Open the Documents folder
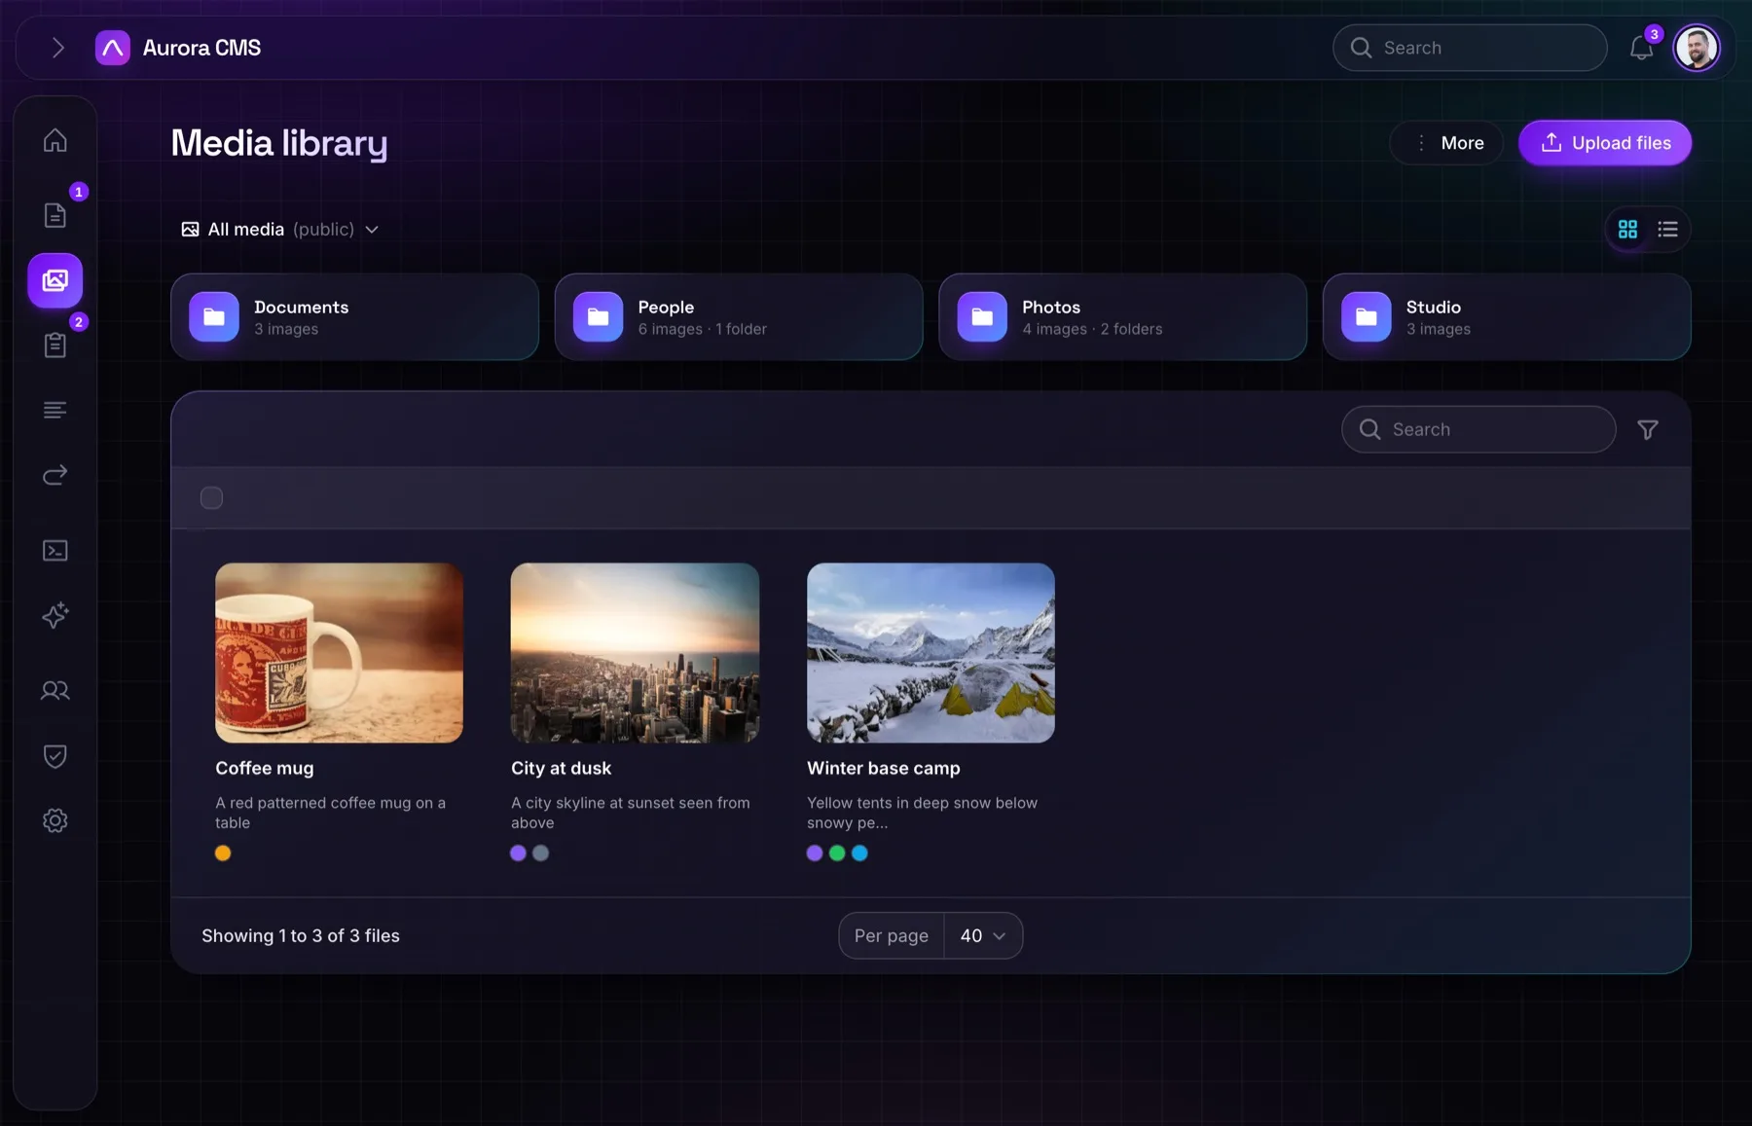1752x1126 pixels. 354,317
